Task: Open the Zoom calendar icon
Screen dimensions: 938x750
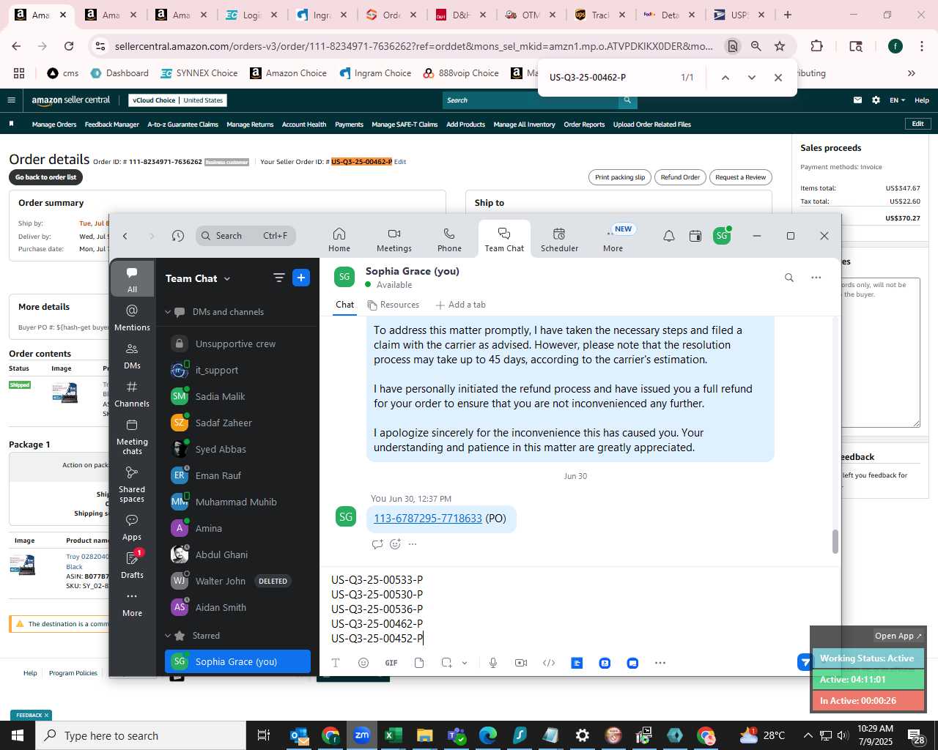Action: click(x=695, y=236)
